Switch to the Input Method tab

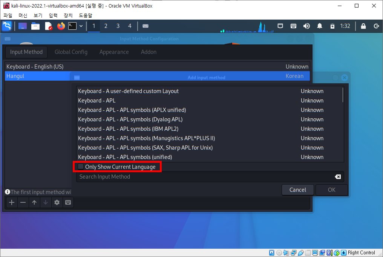[x=26, y=52]
